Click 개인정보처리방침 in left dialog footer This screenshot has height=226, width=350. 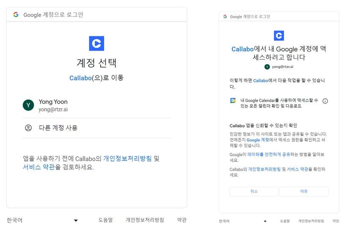[x=145, y=220]
